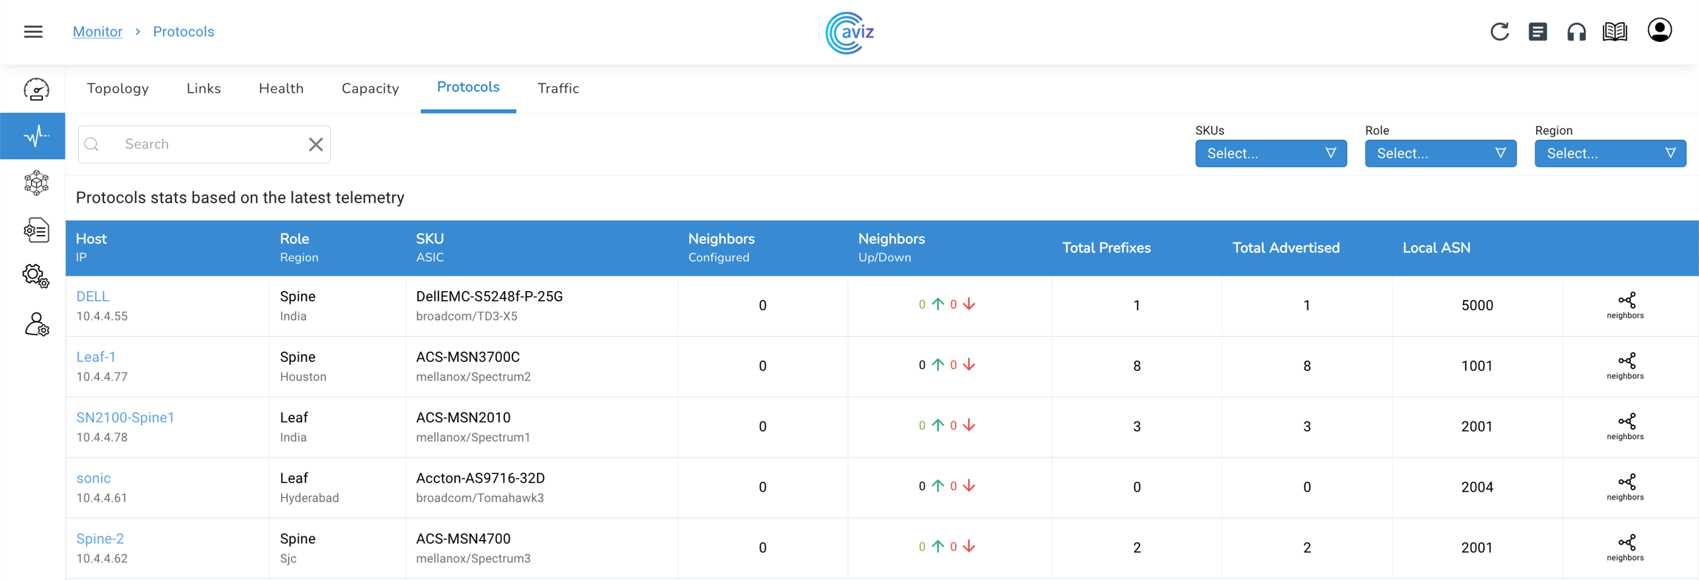
Task: Open the hamburger navigation menu
Action: pos(33,32)
